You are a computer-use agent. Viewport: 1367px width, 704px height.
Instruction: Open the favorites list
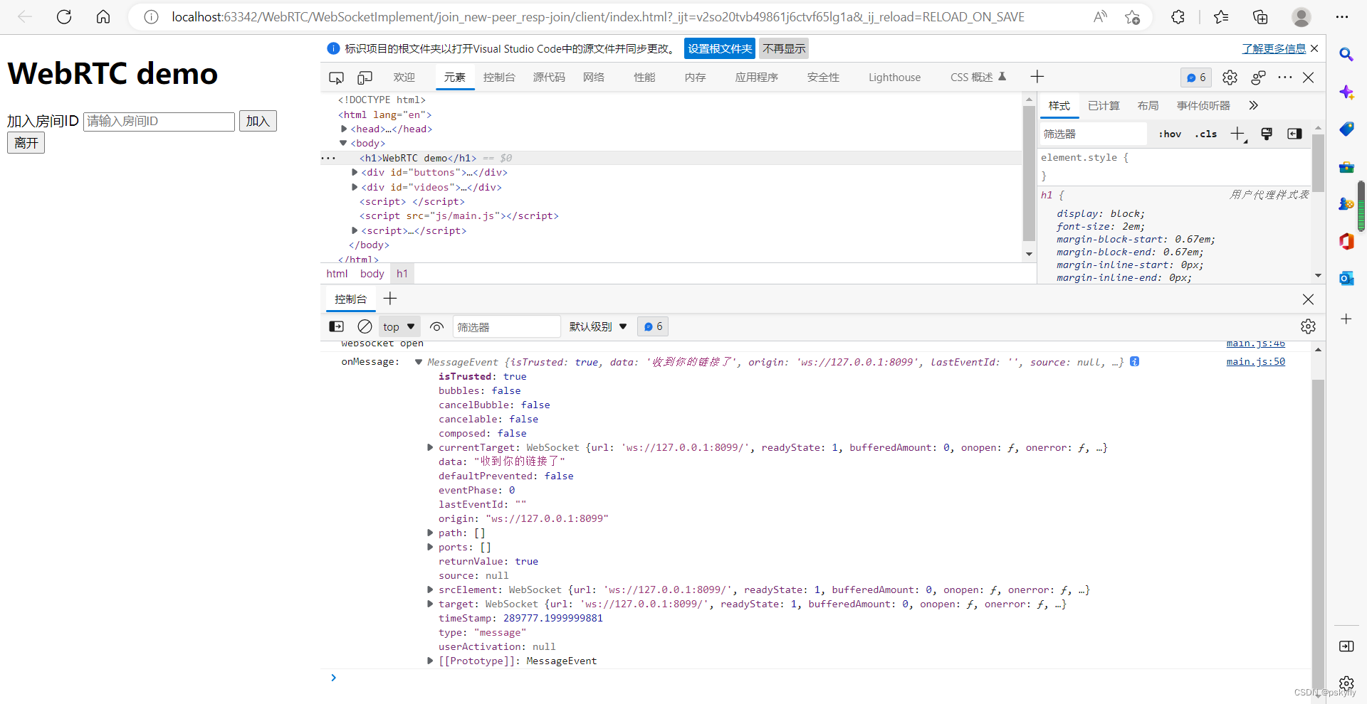tap(1221, 17)
